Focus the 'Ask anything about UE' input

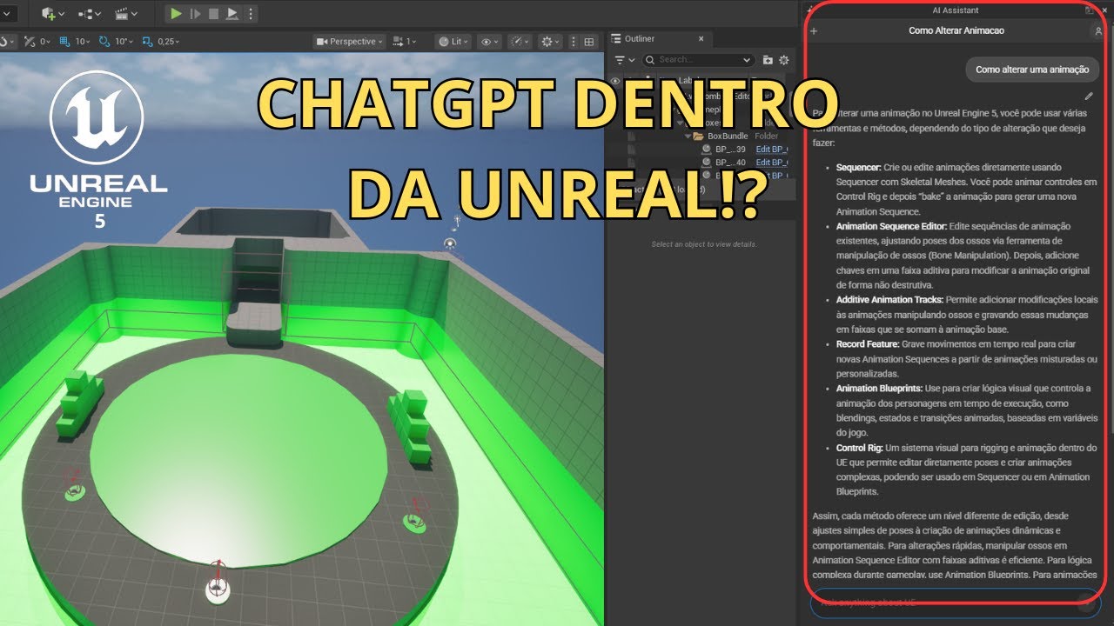955,602
